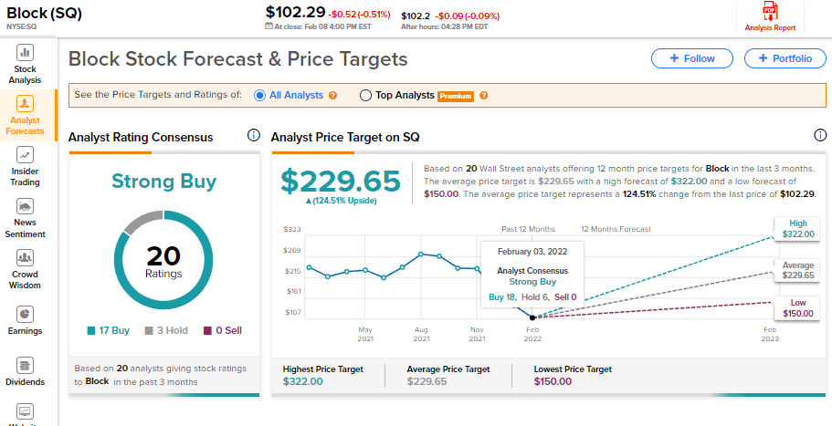Select the Top Analysts radio button

point(366,96)
